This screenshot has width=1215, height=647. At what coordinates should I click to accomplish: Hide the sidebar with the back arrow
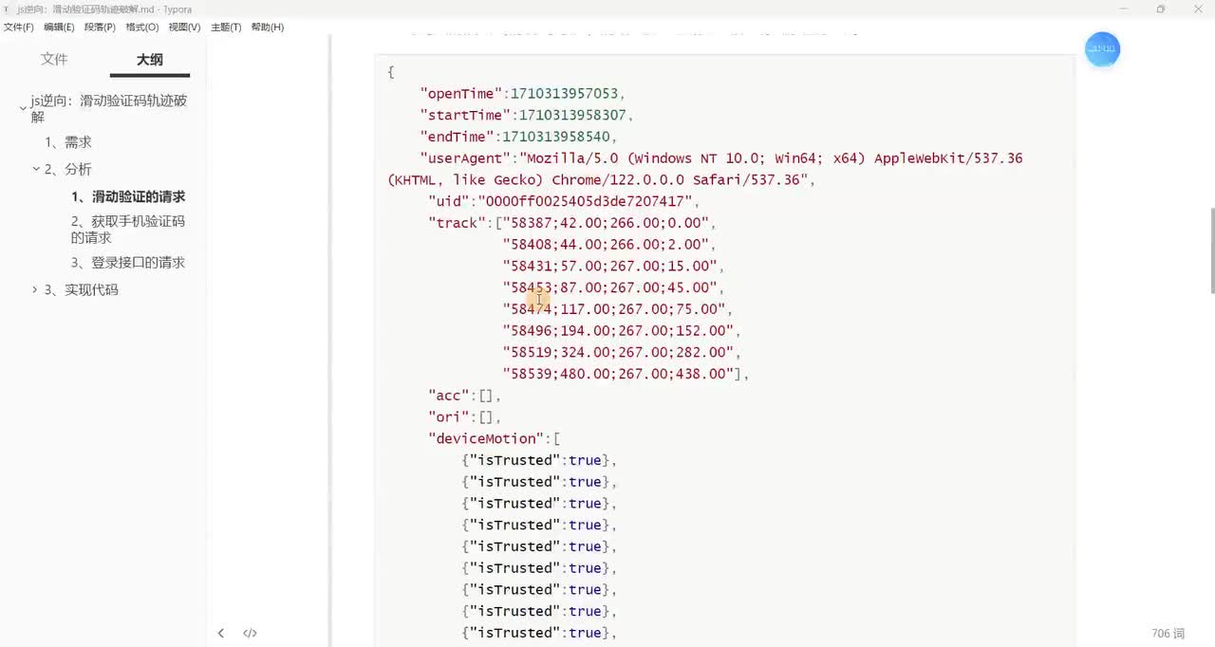220,633
